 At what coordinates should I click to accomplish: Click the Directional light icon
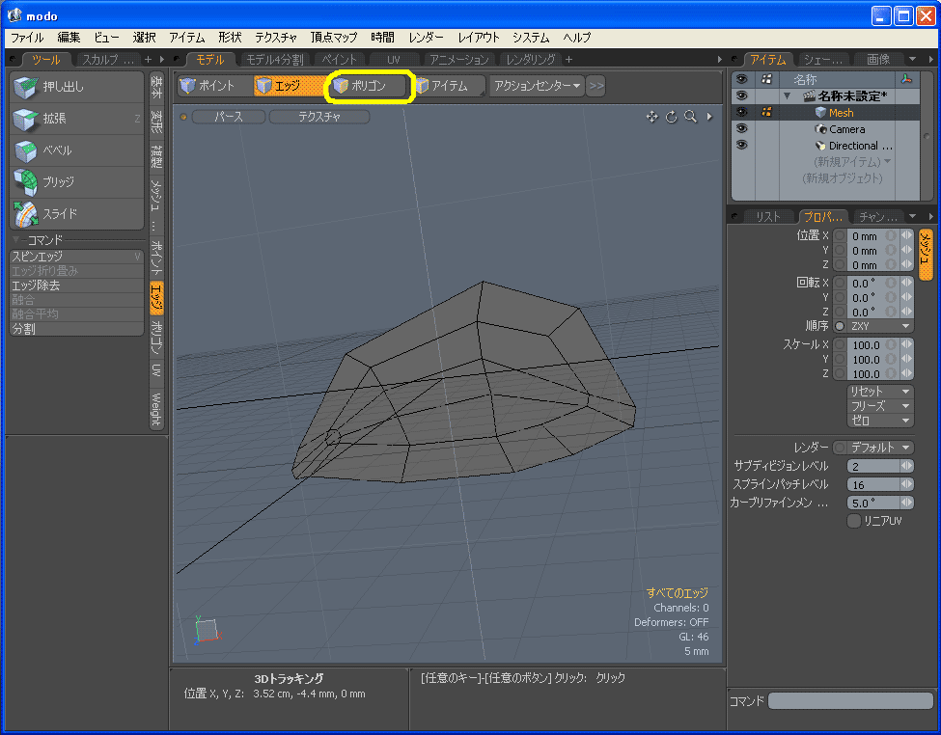pos(820,146)
